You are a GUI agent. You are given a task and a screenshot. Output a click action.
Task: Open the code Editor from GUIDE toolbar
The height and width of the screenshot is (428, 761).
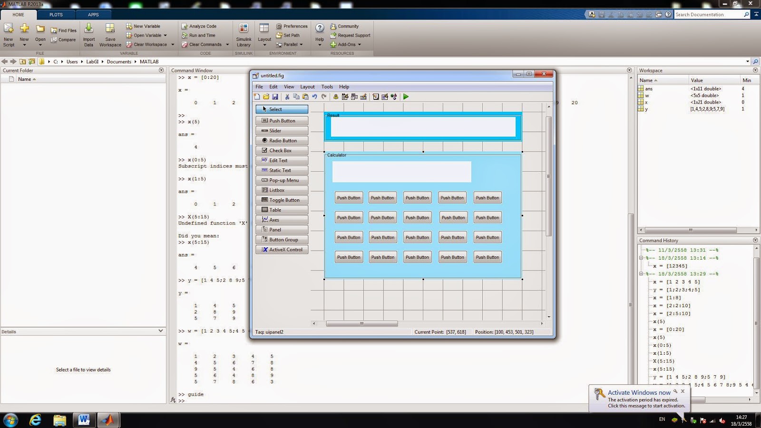[376, 97]
